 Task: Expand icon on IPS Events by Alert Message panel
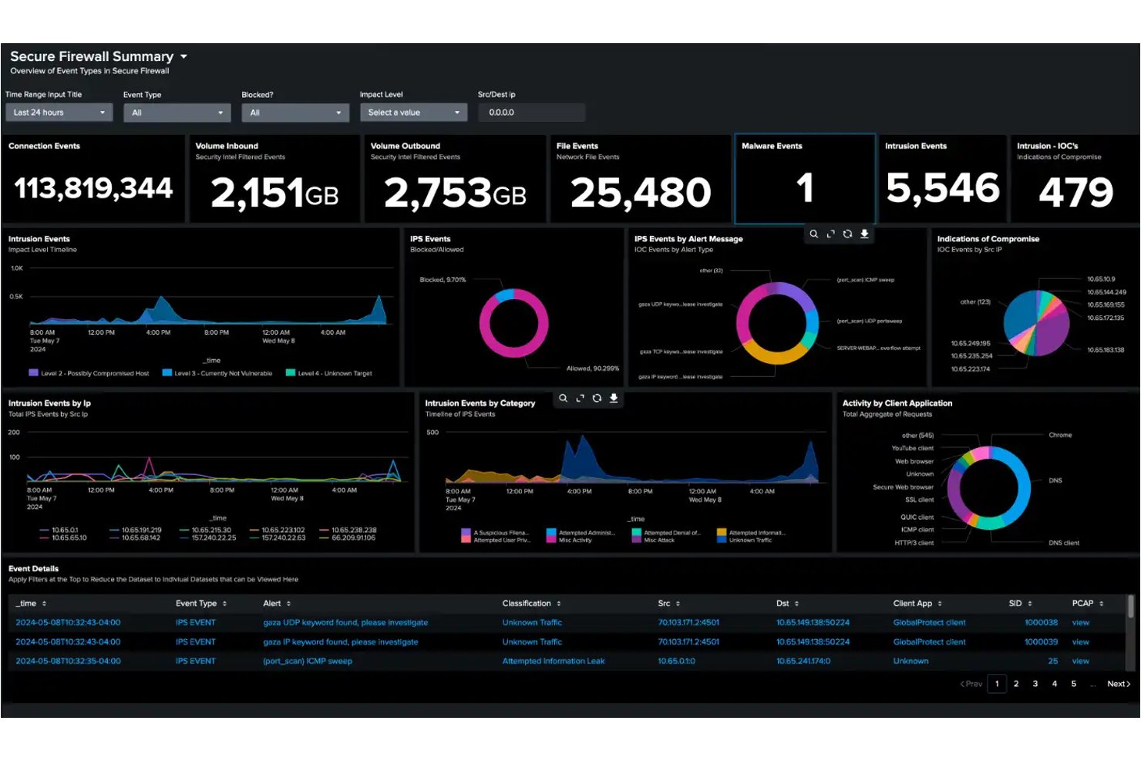click(x=830, y=234)
